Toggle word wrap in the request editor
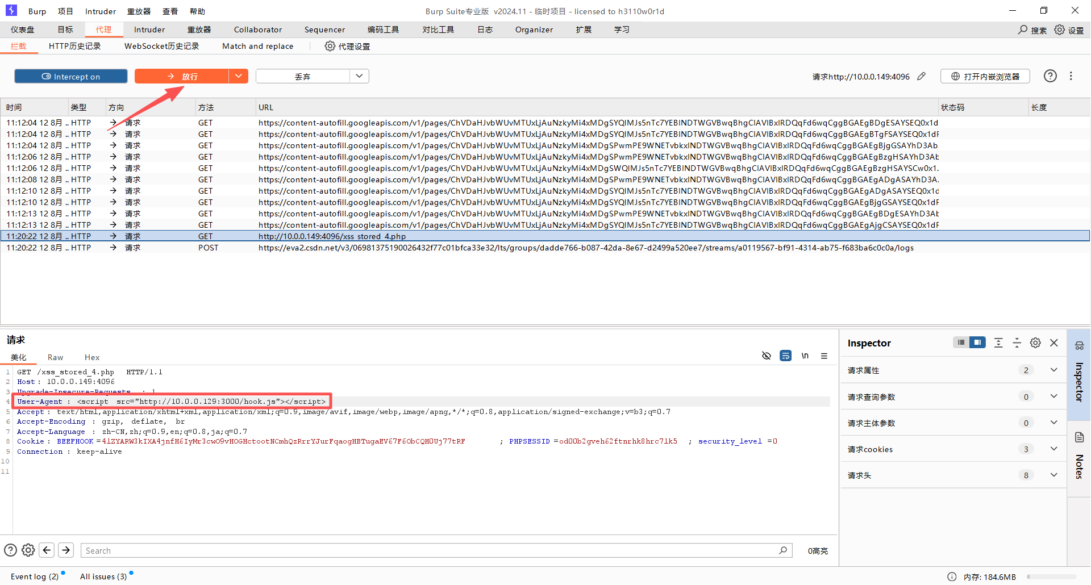 [786, 356]
